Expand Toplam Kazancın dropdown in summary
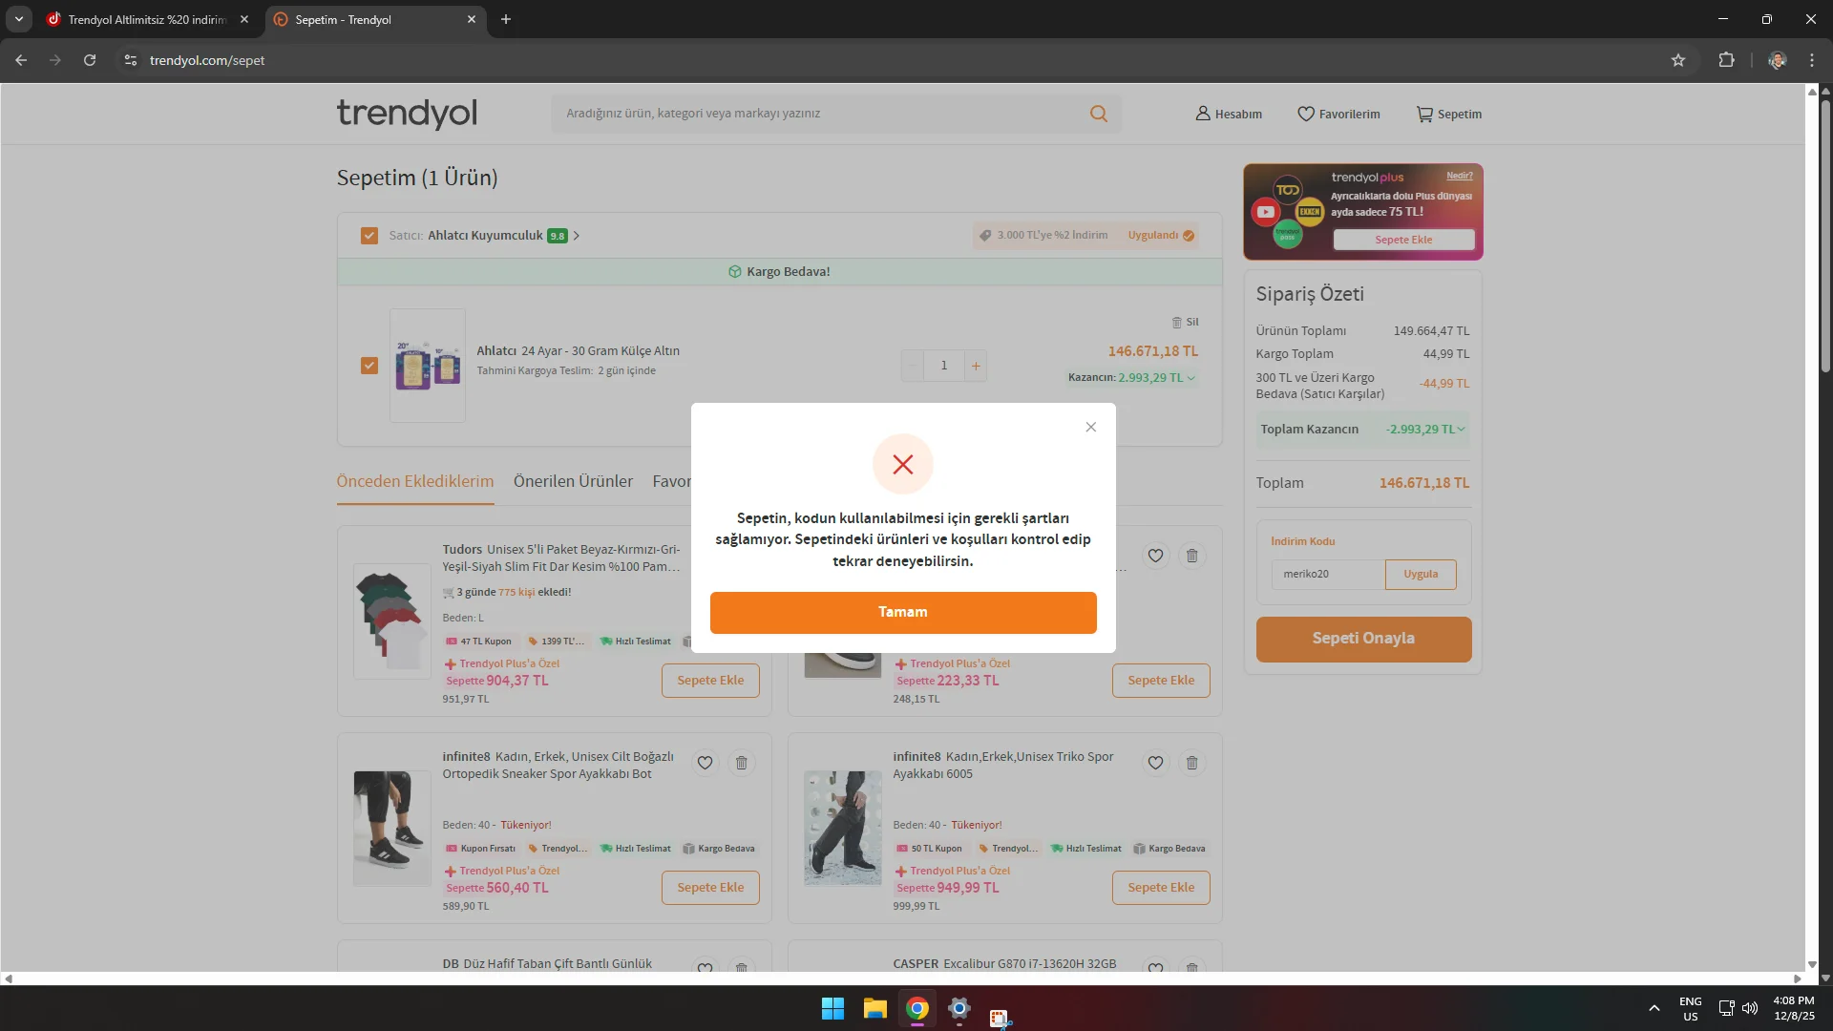The height and width of the screenshot is (1031, 1833). 1461,430
